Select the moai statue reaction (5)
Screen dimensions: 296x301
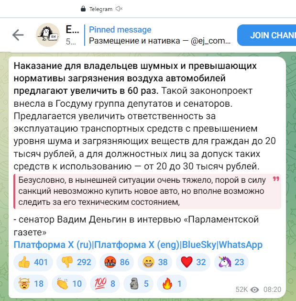point(138,283)
